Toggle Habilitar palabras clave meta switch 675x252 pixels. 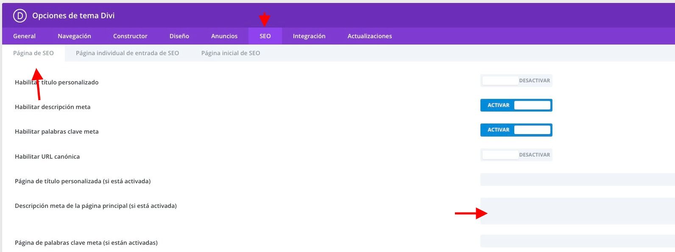516,130
